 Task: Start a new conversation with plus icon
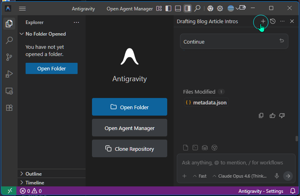pos(263,21)
